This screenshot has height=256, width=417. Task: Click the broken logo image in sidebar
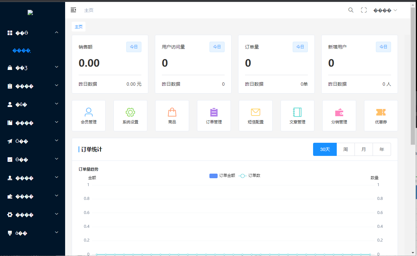30,13
